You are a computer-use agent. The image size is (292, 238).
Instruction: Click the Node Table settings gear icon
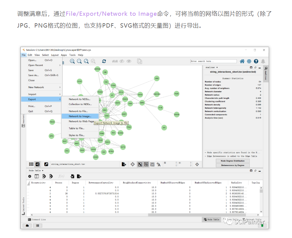[x=30, y=176]
